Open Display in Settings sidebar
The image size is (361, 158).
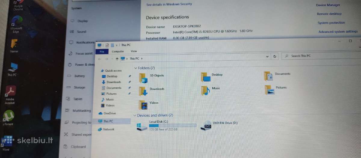coord(79,21)
